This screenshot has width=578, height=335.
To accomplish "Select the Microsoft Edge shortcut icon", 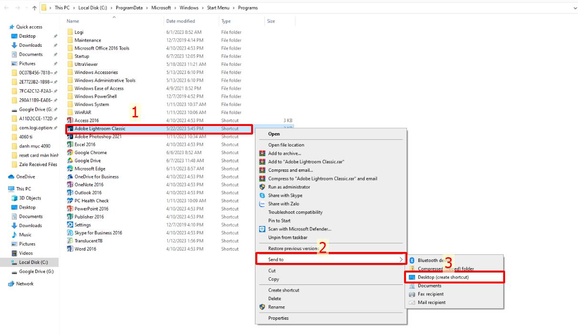I will 70,169.
